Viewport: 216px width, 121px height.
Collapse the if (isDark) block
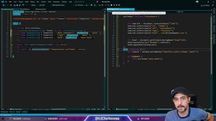point(118,56)
